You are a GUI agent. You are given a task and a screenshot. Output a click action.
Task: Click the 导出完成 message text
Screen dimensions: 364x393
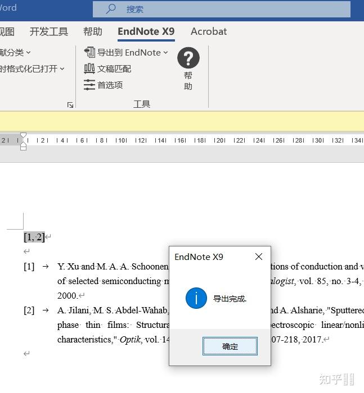(x=230, y=299)
